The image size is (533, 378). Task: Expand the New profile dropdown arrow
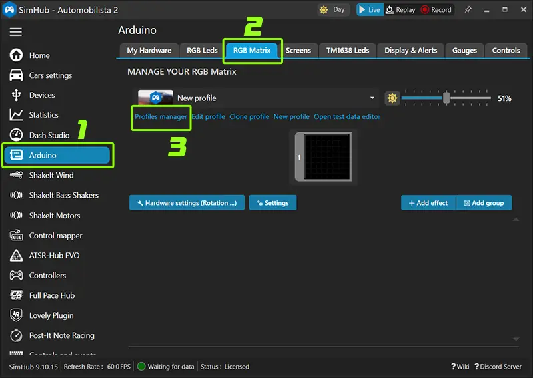pos(372,98)
